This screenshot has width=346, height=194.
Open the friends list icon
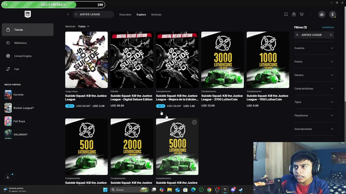pyautogui.click(x=322, y=14)
